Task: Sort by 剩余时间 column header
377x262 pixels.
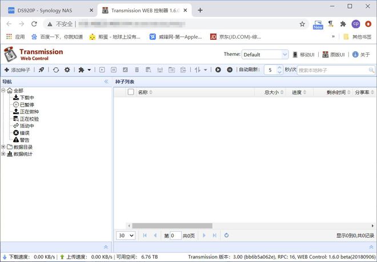Action: [338, 92]
